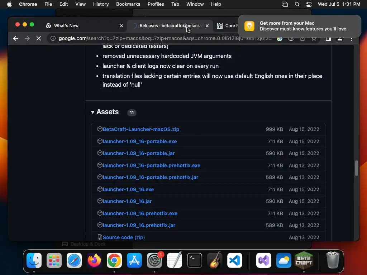The width and height of the screenshot is (367, 275).
Task: Switch to the Core tab
Action: point(227,26)
